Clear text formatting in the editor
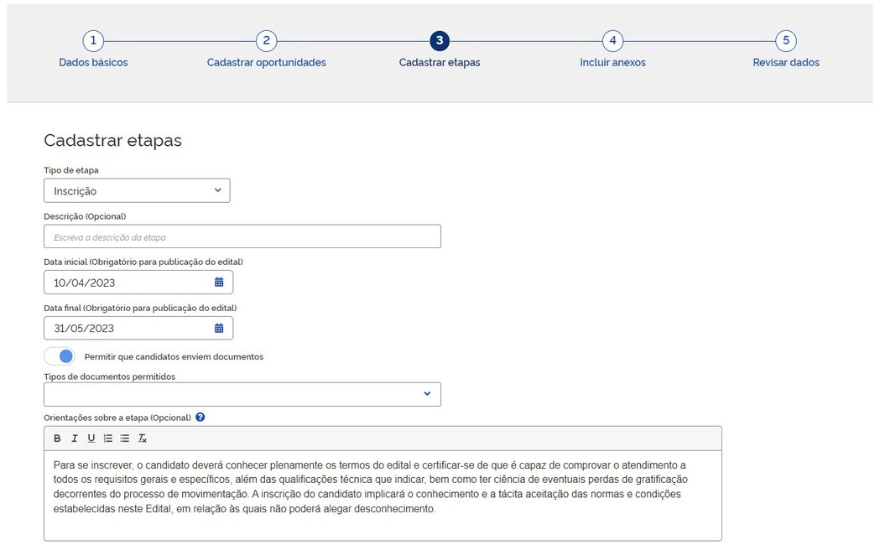880x545 pixels. (143, 439)
